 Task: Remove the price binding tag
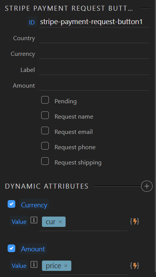point(66,266)
